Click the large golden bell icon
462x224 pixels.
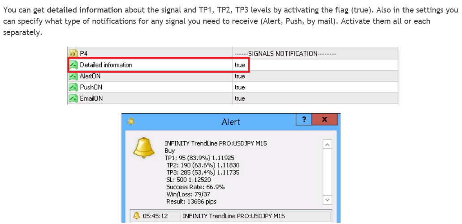tap(144, 148)
